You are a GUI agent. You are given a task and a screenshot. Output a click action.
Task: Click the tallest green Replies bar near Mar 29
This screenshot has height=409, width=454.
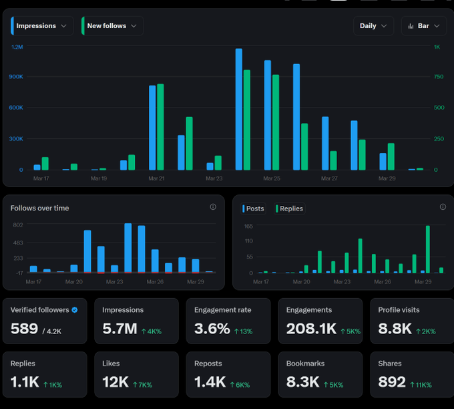[428, 249]
